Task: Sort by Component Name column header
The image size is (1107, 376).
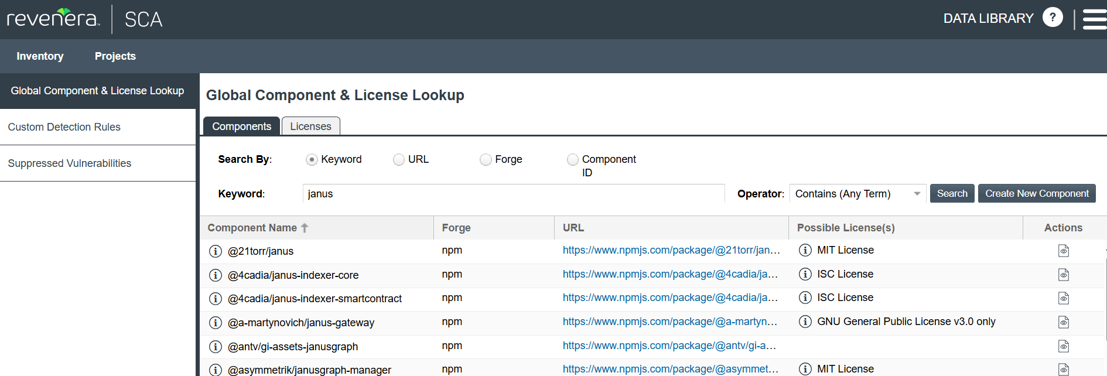Action: click(252, 228)
